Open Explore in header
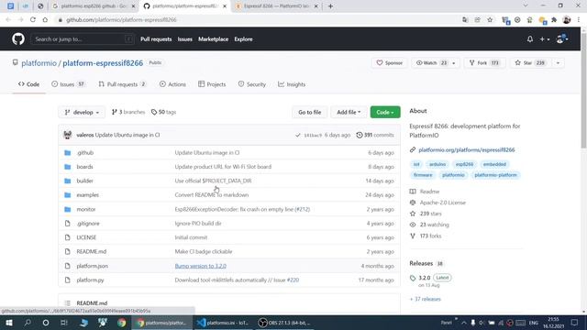Screen dimensions: 587x330 [243, 38]
